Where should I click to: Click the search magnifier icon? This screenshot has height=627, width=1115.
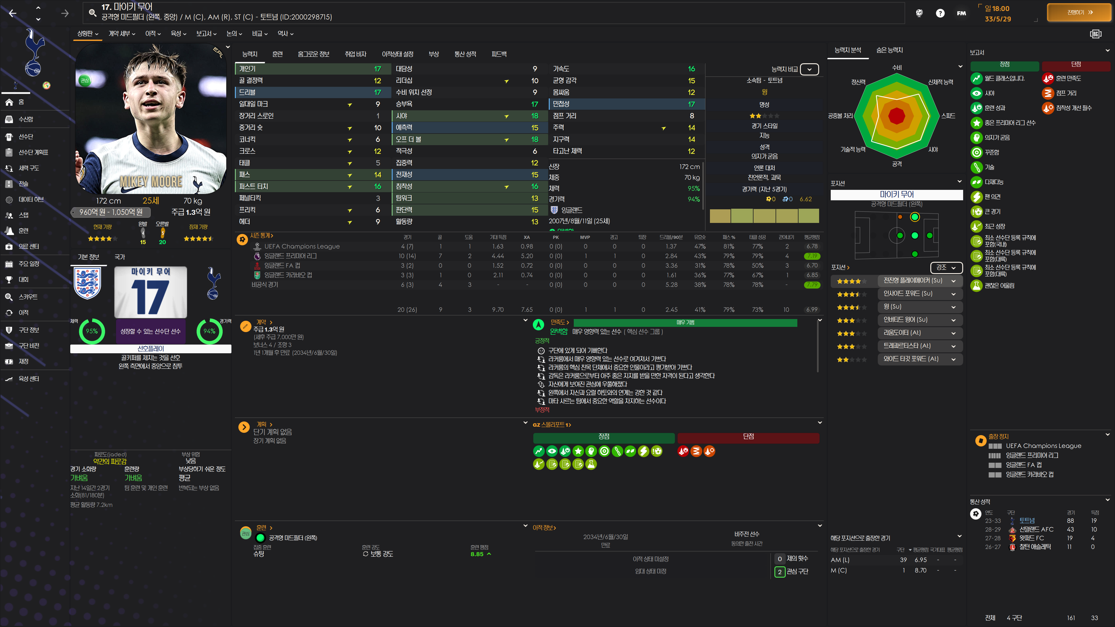point(92,12)
